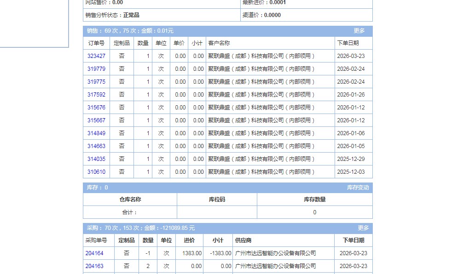Click the 客户名称 column header
This screenshot has width=452, height=274.
click(x=219, y=43)
